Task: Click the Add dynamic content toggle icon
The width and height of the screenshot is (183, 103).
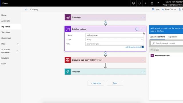Action: click(x=143, y=47)
